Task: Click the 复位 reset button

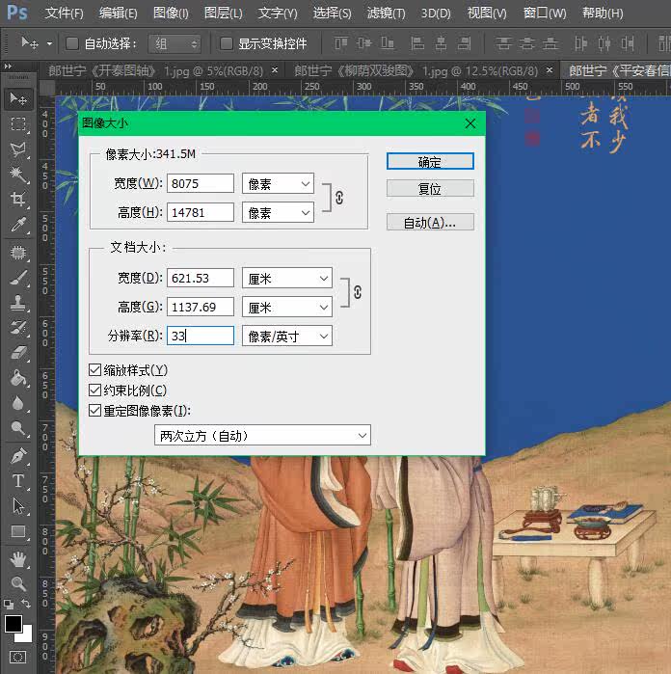Action: [430, 188]
